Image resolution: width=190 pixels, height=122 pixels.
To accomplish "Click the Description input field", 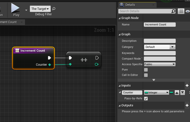I will coord(160,41).
